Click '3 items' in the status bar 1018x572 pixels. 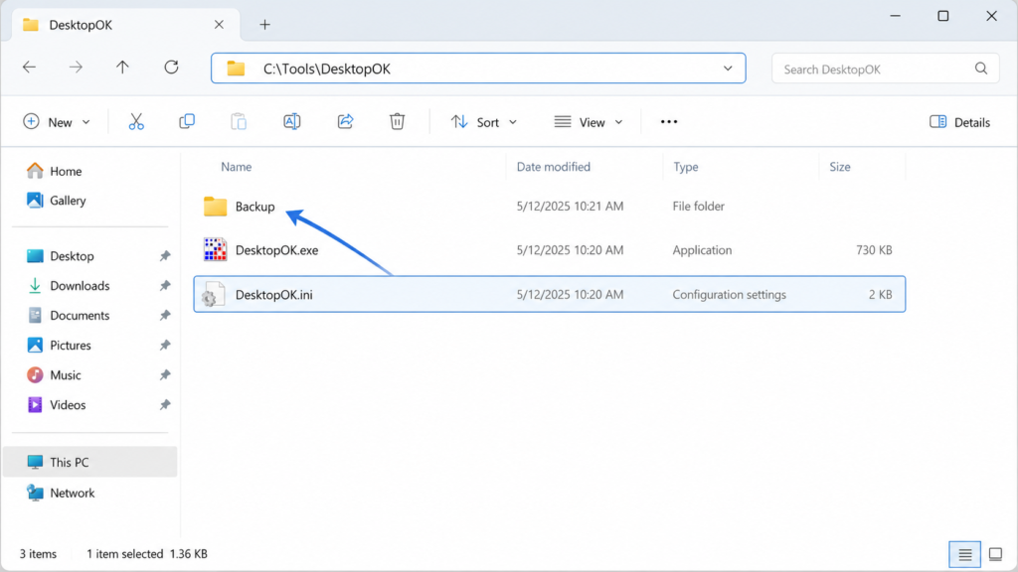coord(38,554)
